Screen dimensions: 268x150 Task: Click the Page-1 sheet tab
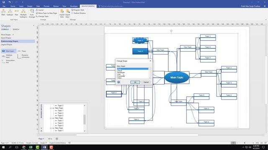pyautogui.click(x=41, y=139)
